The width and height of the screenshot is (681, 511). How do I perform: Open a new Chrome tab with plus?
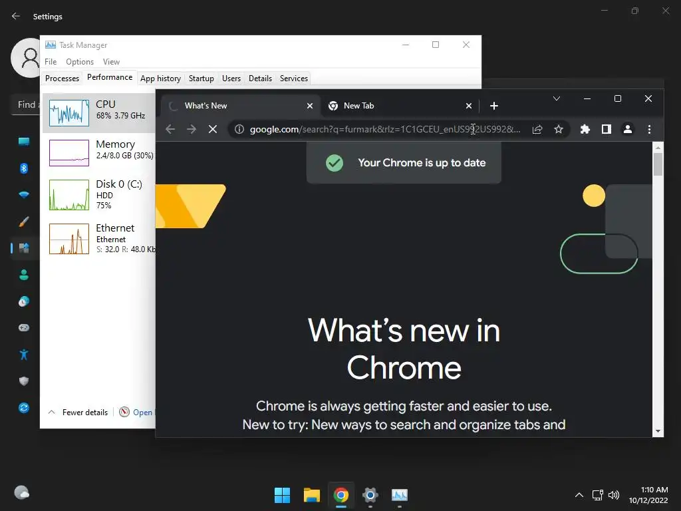494,106
